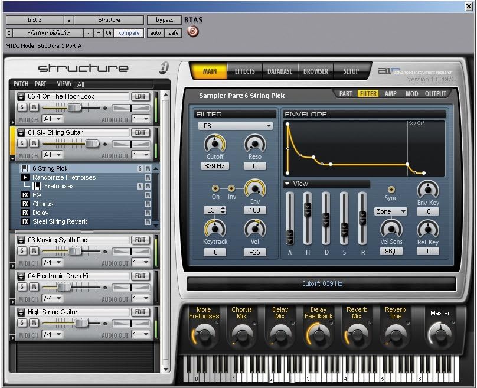Click the More Fretnoises smart knob

[203, 335]
